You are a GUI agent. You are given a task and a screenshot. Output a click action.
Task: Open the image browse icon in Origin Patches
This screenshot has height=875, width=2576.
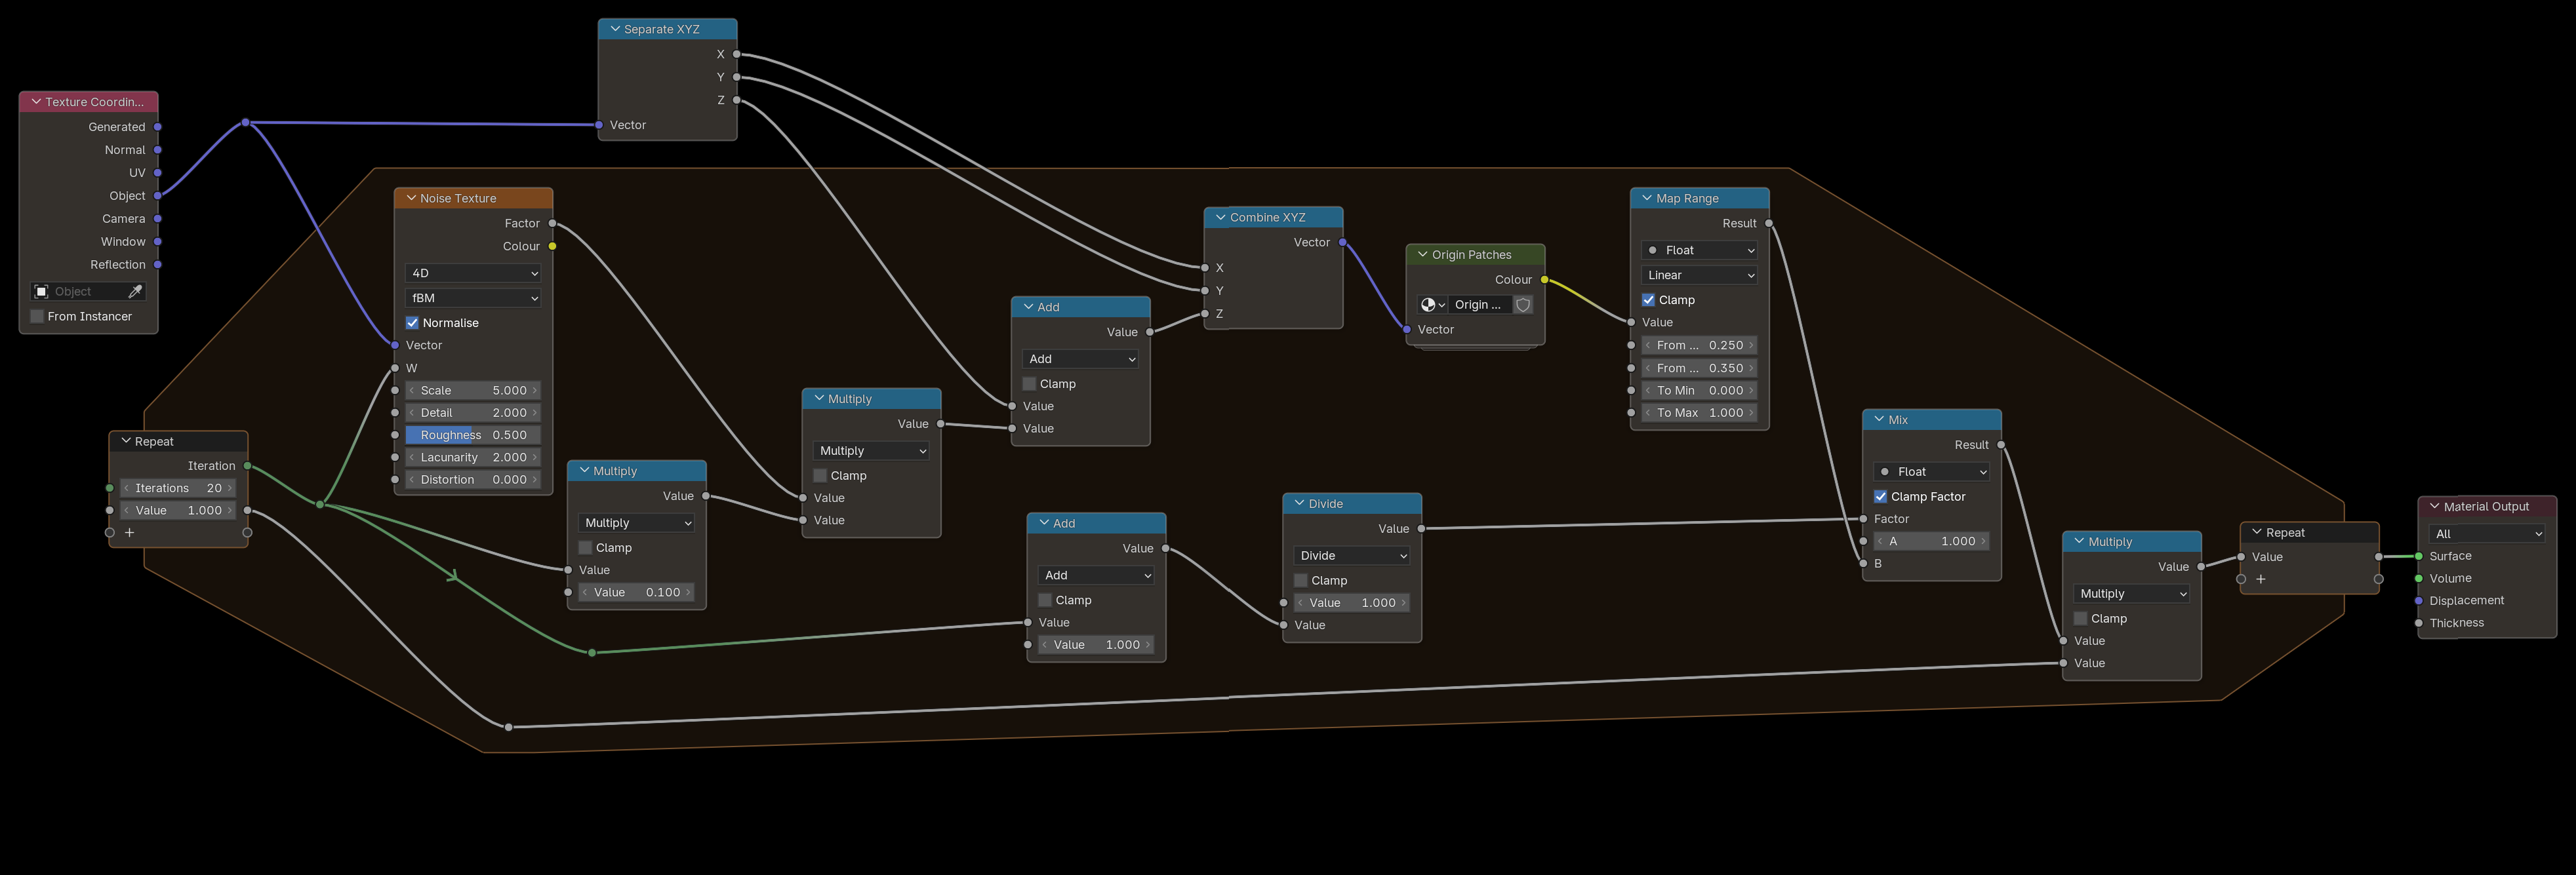click(1432, 305)
